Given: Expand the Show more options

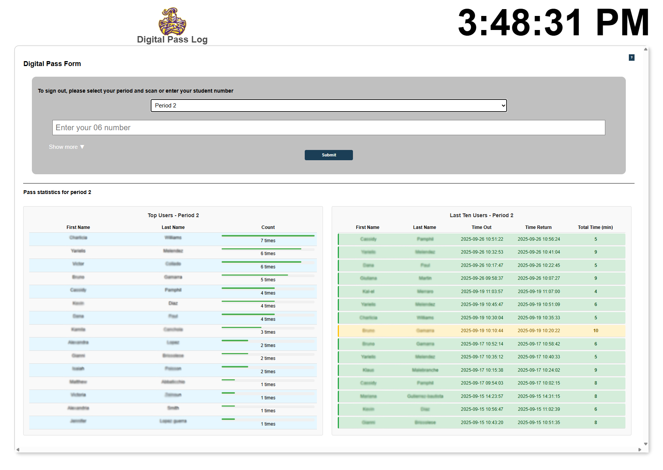Looking at the screenshot, I should click(x=66, y=147).
